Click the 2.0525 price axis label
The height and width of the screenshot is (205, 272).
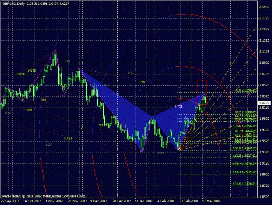[264, 85]
